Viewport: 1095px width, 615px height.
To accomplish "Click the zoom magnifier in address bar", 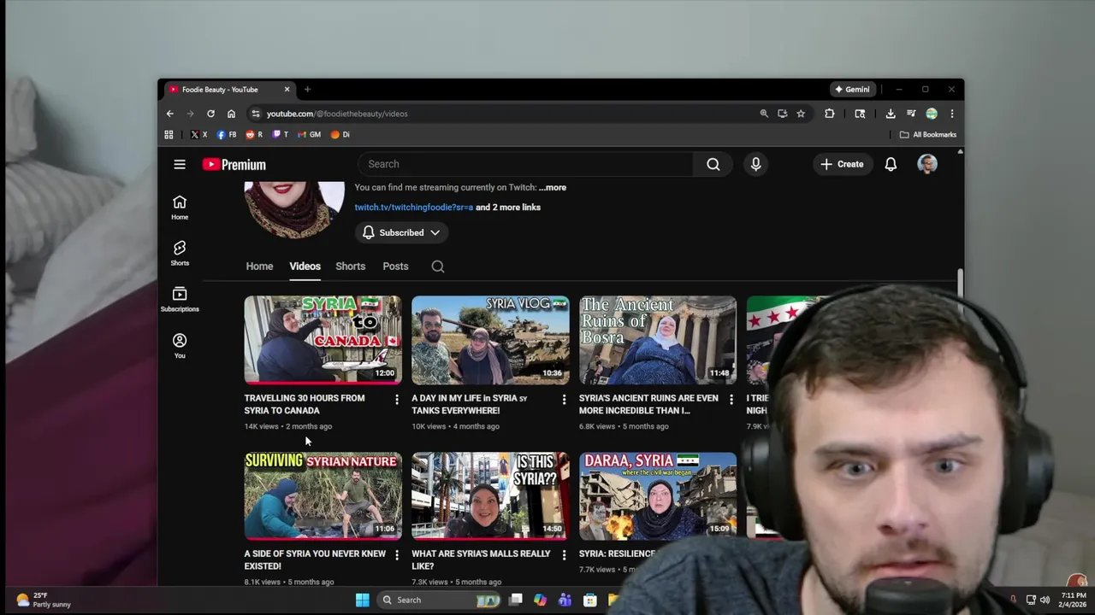I will (x=764, y=114).
